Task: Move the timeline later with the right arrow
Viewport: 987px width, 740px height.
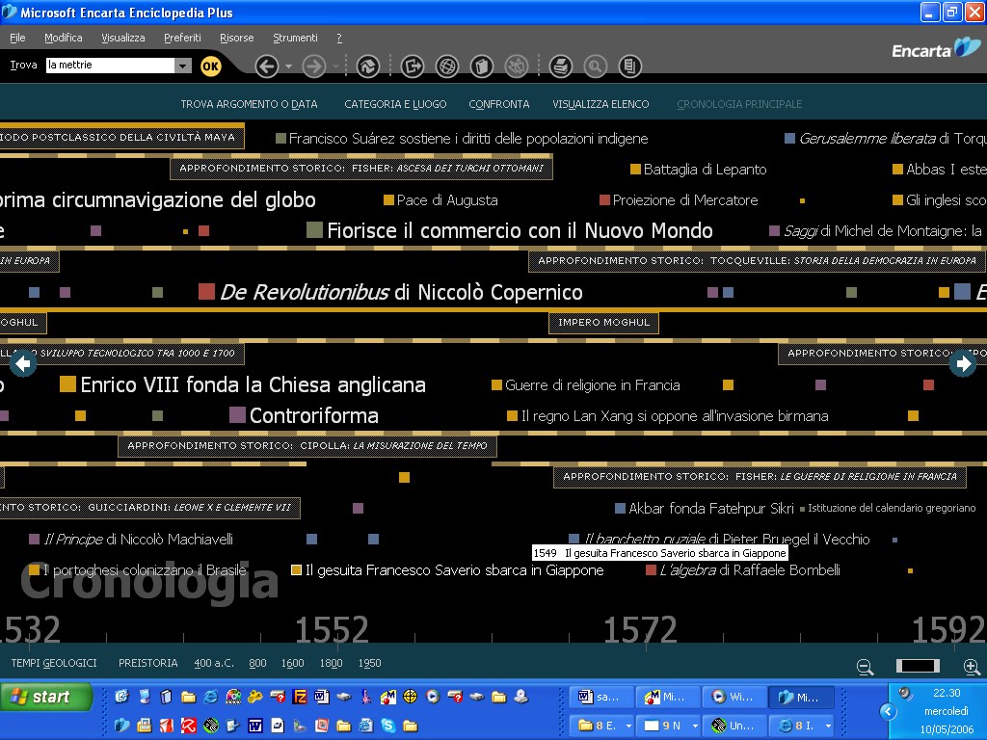Action: [x=963, y=363]
